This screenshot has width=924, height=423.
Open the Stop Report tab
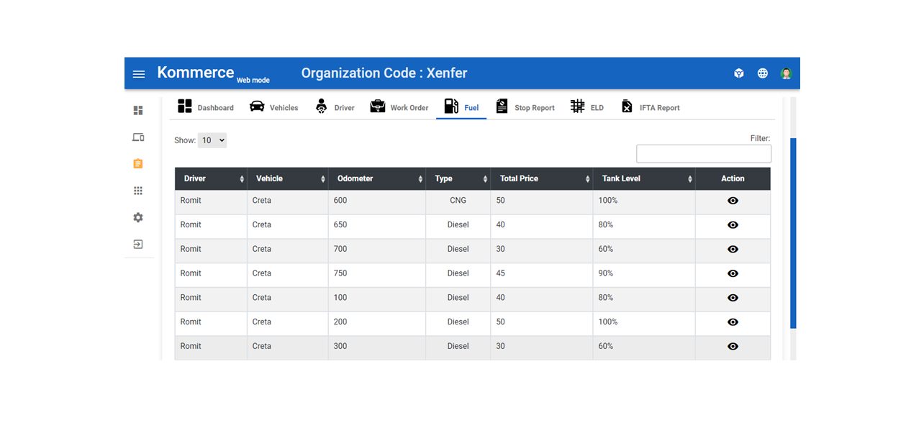(x=525, y=107)
